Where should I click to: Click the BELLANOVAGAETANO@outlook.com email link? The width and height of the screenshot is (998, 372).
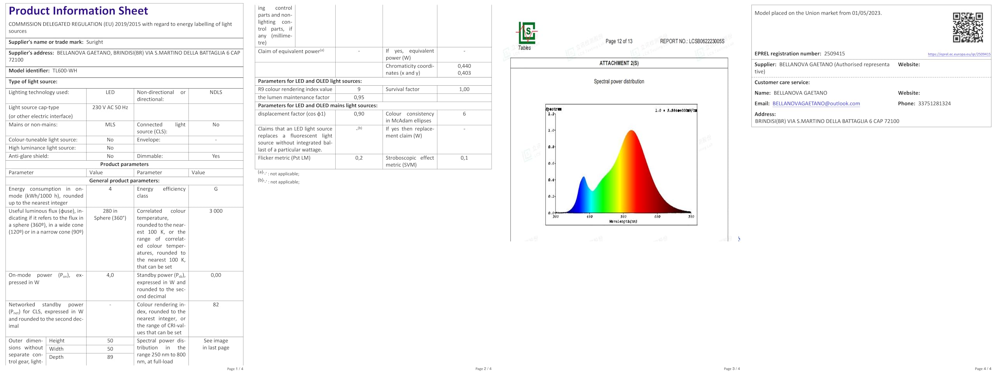[816, 104]
